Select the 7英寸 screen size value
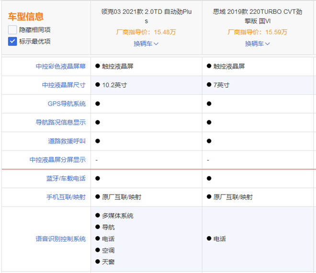This screenshot has height=273, width=316. tap(221, 85)
